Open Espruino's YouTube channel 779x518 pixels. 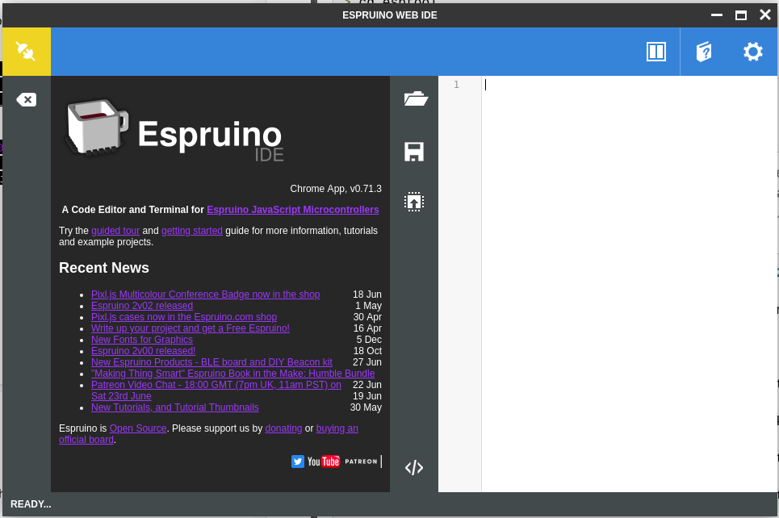[x=322, y=461]
